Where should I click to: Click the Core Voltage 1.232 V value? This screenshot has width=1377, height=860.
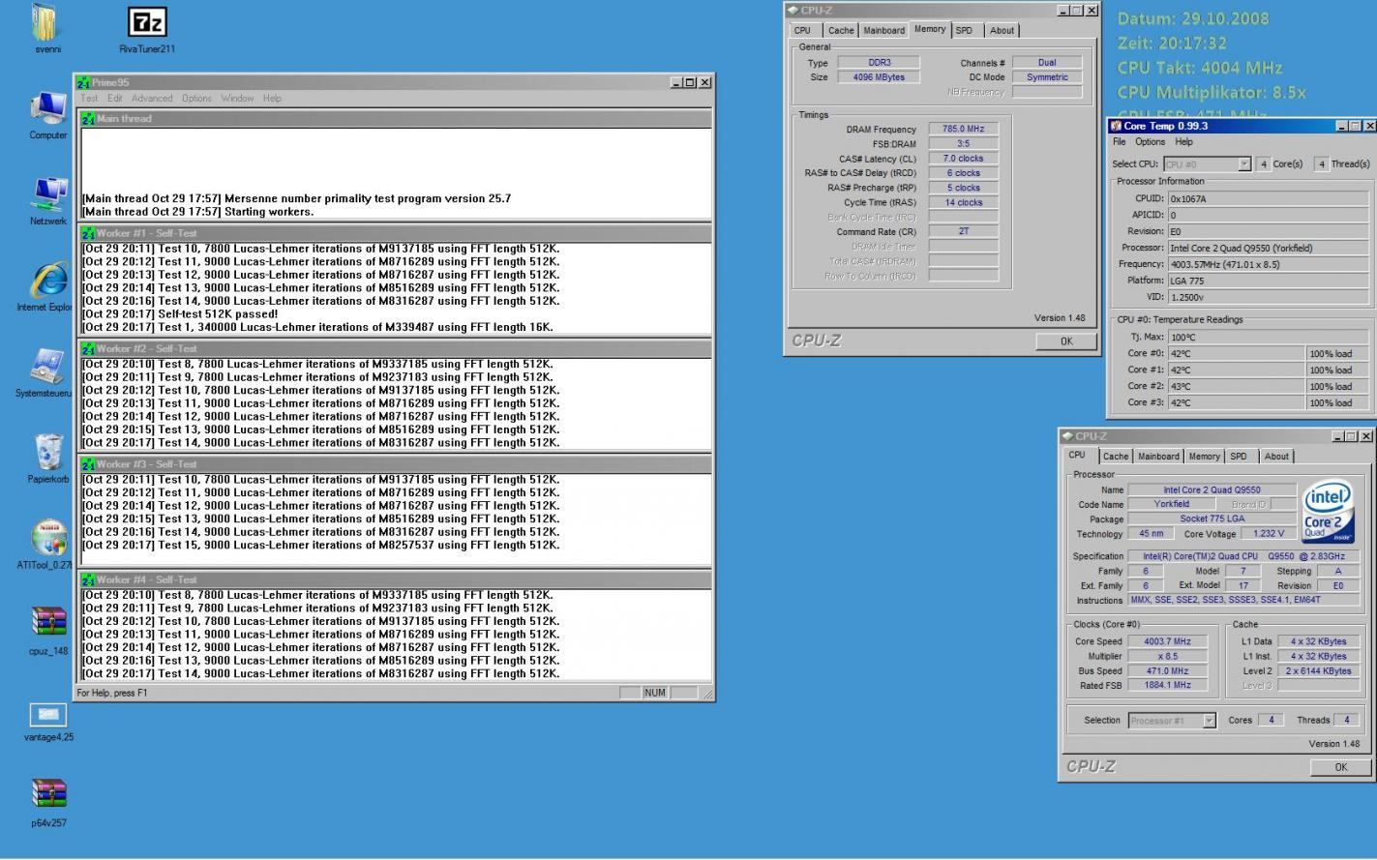(1268, 534)
